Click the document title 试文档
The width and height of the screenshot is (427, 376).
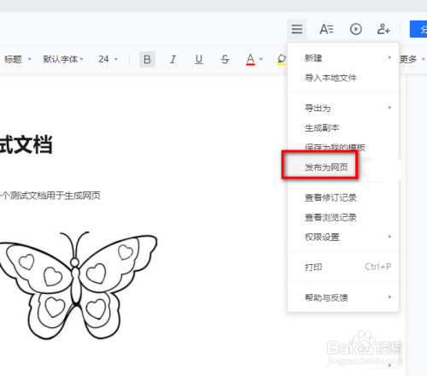26,144
